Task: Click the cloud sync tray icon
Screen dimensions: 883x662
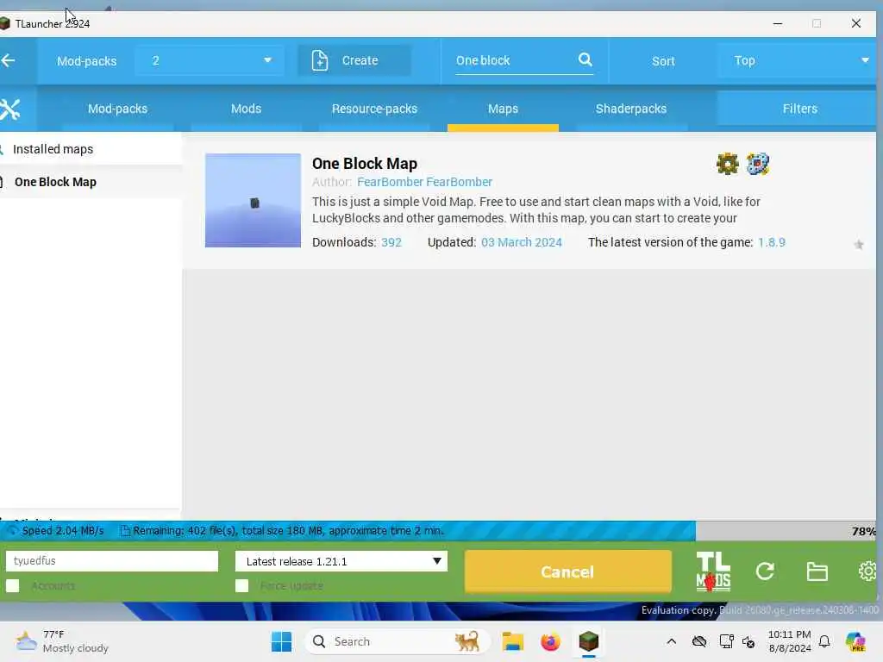Action: (x=698, y=641)
